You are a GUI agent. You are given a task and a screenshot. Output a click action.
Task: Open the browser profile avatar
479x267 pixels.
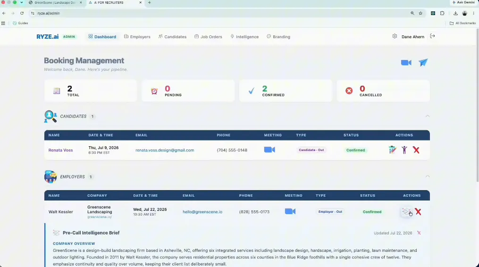(465, 13)
